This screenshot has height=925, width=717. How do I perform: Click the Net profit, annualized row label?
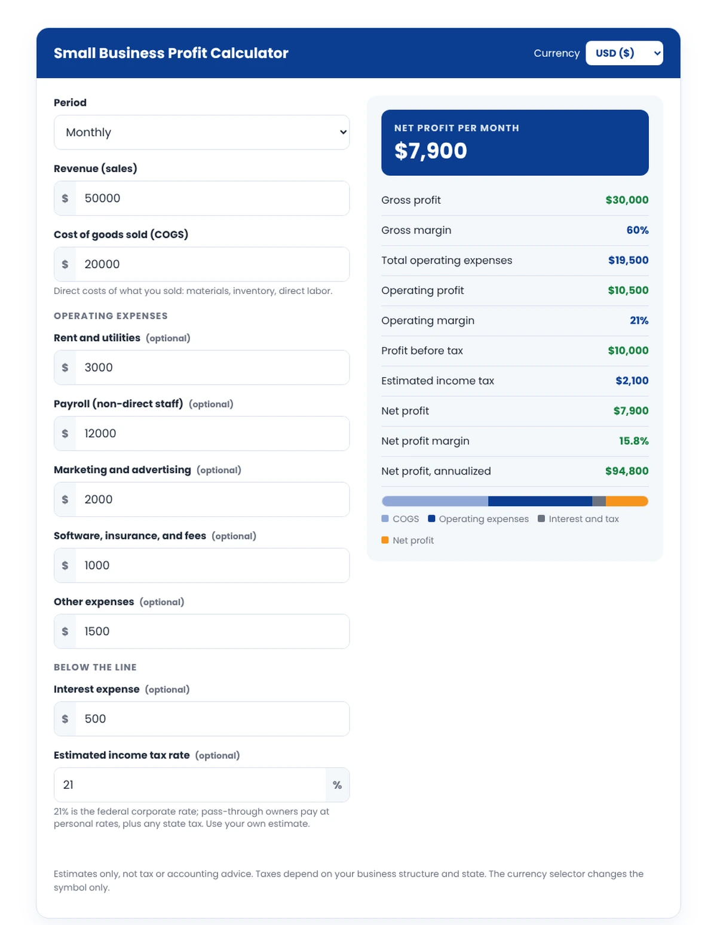tap(436, 471)
